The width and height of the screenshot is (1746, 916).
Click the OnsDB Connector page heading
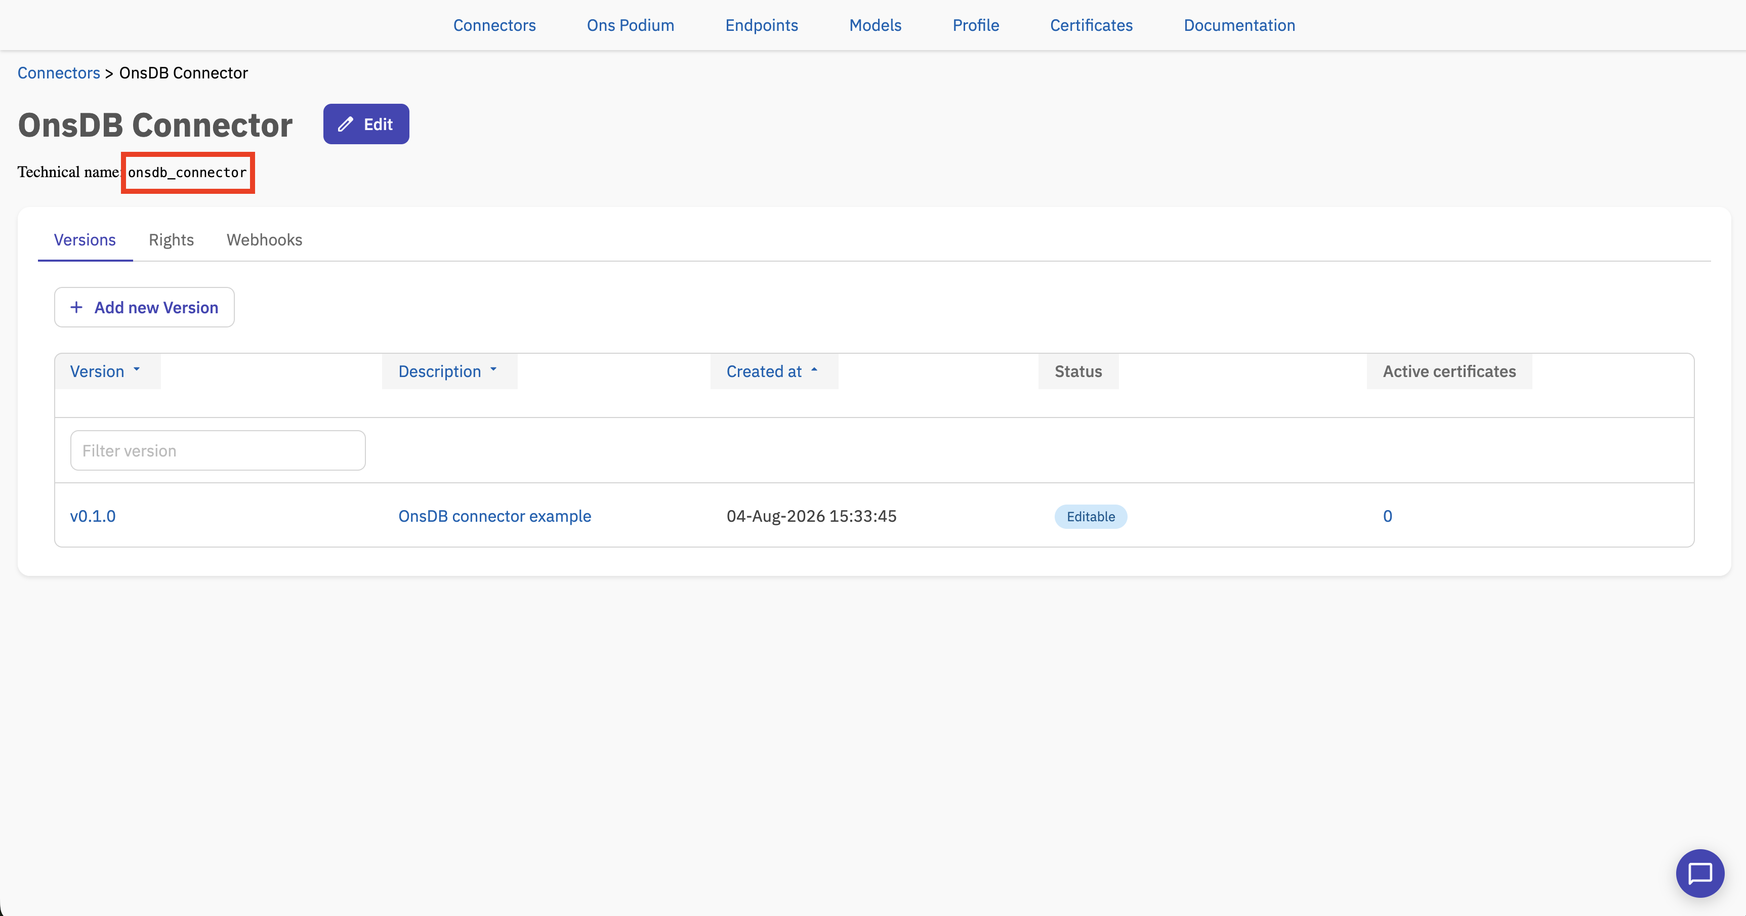(155, 125)
